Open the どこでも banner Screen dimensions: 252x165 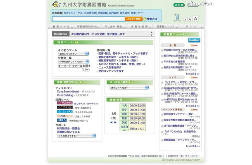[65, 107]
